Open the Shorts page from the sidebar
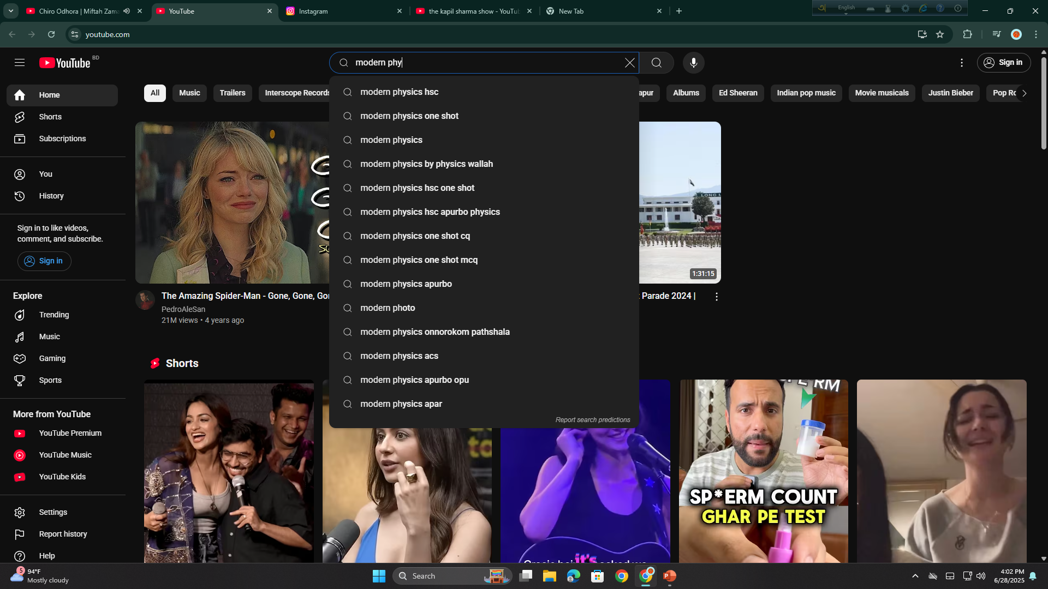The height and width of the screenshot is (589, 1048). (x=62, y=117)
